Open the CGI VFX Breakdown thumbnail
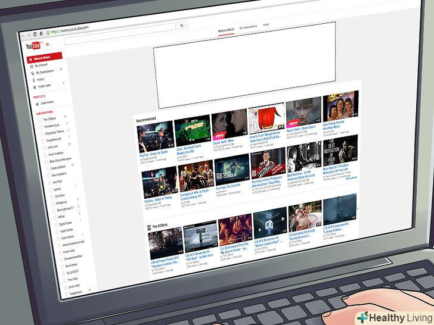 coord(340,209)
